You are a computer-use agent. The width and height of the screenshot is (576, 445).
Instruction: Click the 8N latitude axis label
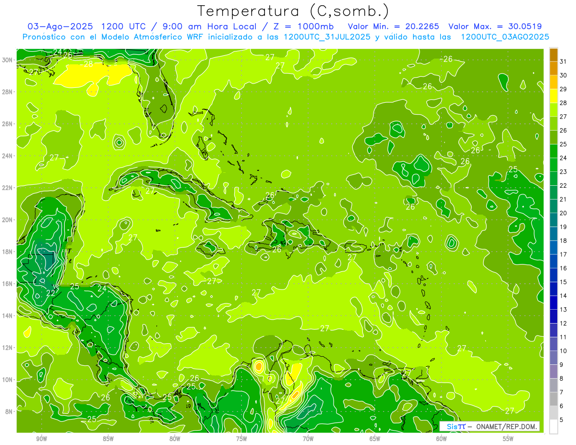[9, 411]
